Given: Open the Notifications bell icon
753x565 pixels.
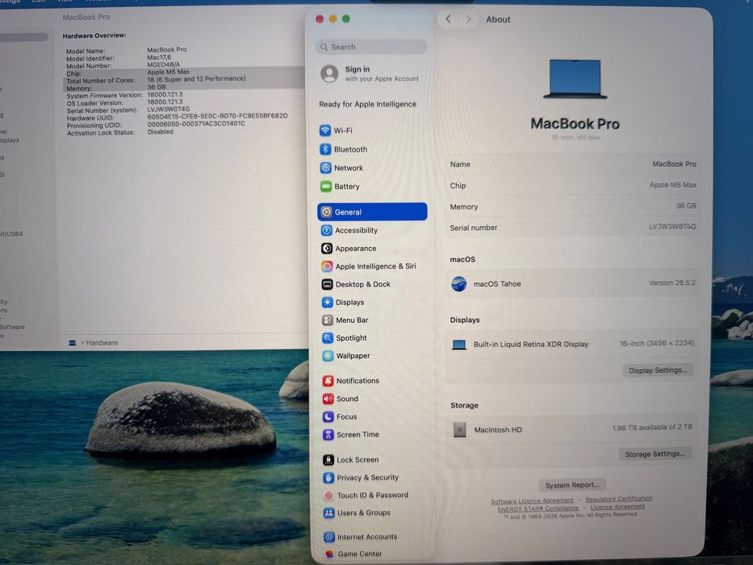Looking at the screenshot, I should tap(328, 380).
